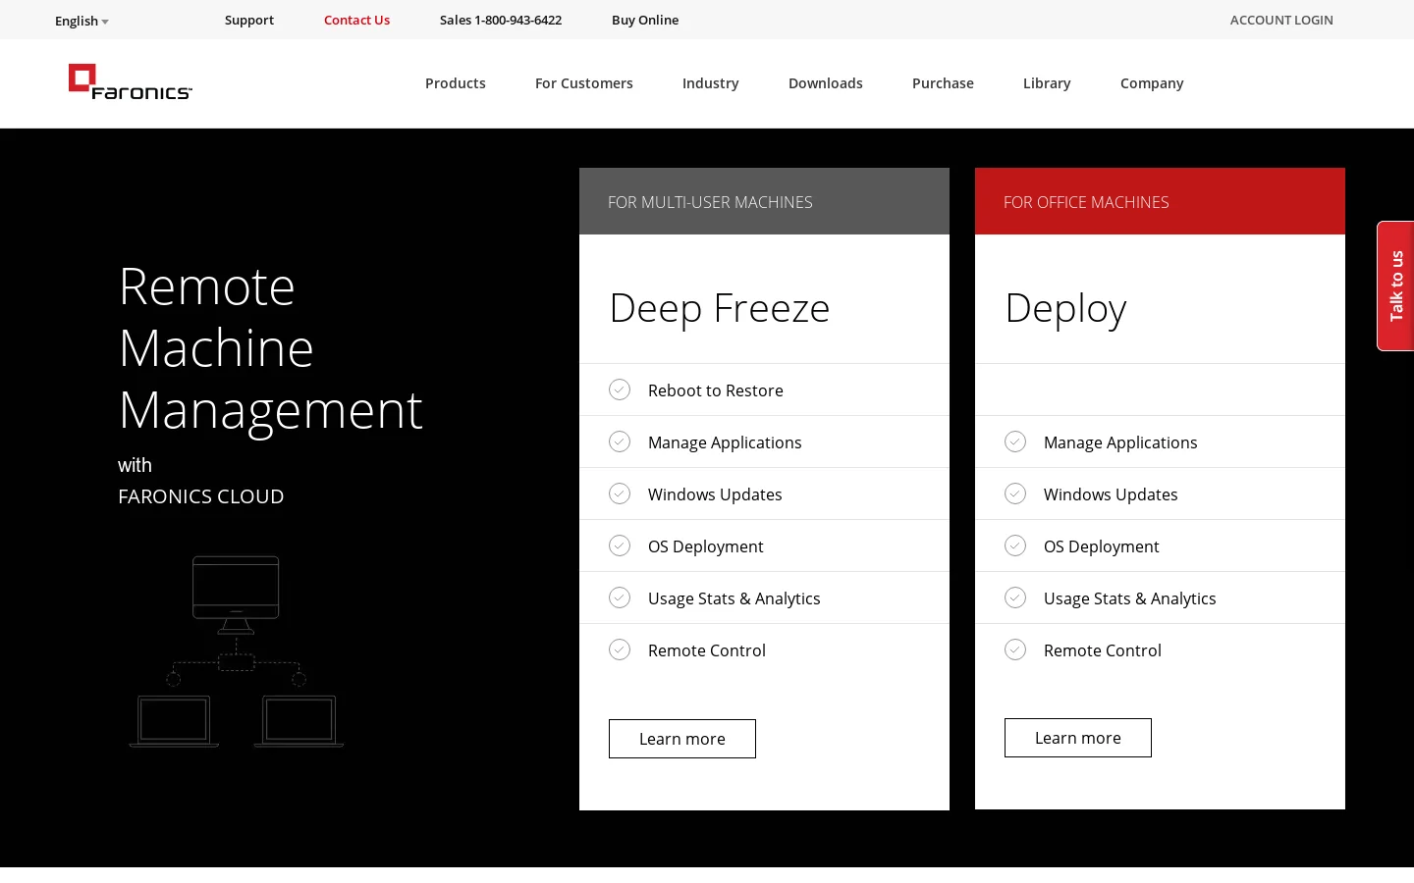
Task: Click Learn more under Deploy
Action: [x=1078, y=738]
